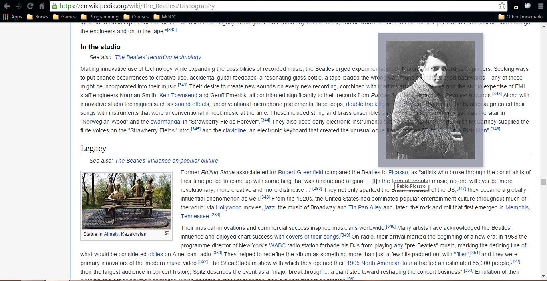Open the WABC radio station link
The height and width of the screenshot is (281, 547).
point(277,245)
